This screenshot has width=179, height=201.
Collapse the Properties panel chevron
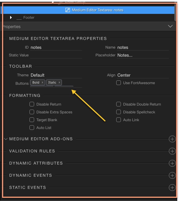click(x=170, y=27)
